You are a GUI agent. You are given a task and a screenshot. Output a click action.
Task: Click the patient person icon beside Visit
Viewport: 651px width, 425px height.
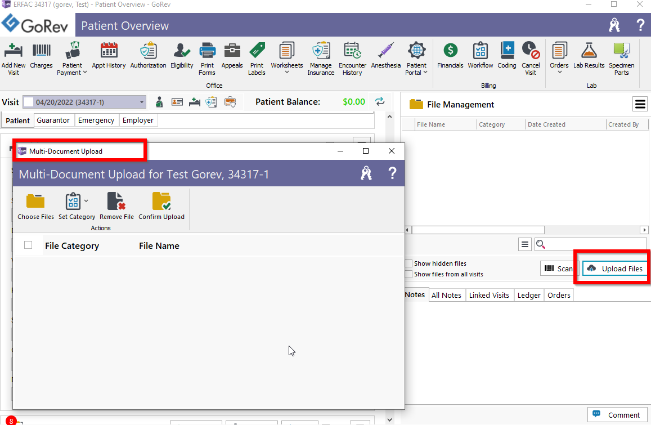159,102
